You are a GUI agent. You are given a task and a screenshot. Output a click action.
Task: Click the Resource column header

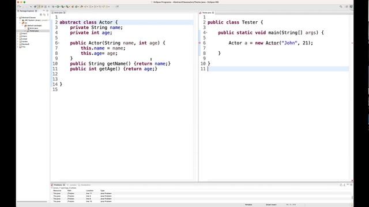point(57,190)
